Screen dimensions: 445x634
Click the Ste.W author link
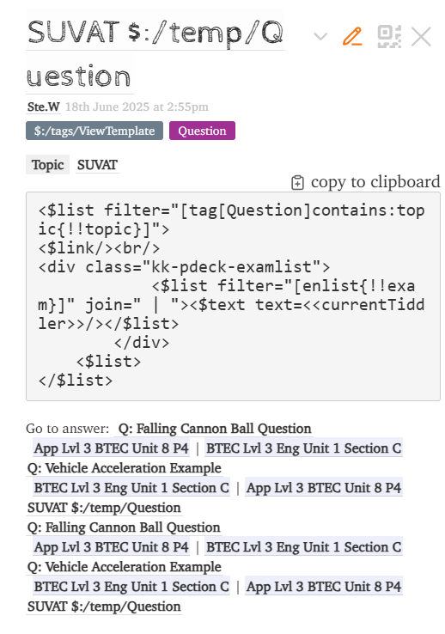coord(43,107)
